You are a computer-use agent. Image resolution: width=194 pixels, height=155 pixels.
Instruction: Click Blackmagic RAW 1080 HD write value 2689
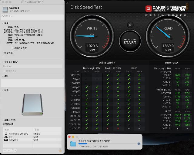178,75
